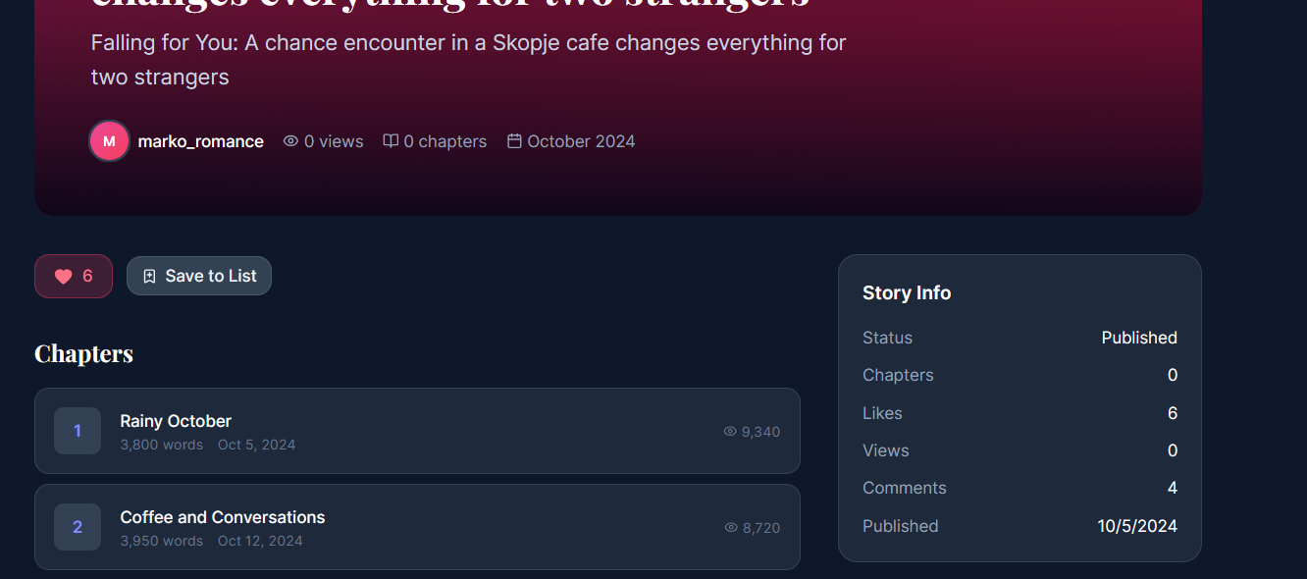Viewport: 1307px width, 579px height.
Task: Click the heart like icon
Action: tap(64, 277)
